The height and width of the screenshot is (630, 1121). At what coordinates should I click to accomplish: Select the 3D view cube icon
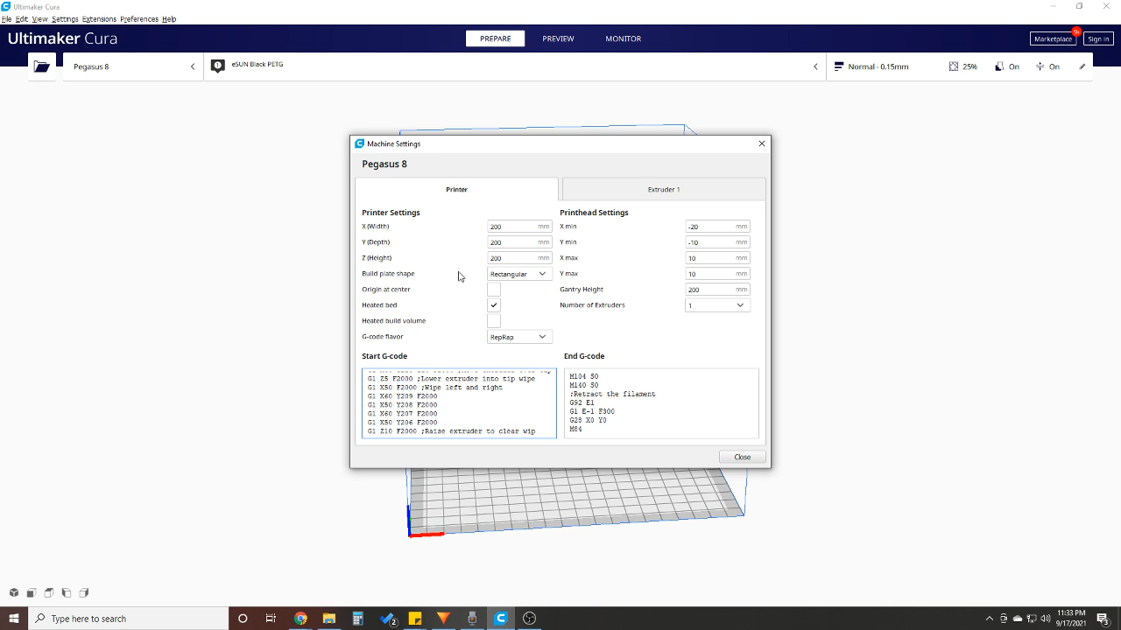[14, 592]
